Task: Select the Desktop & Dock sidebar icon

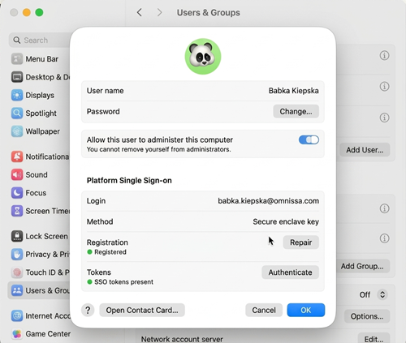Action: pyautogui.click(x=17, y=77)
